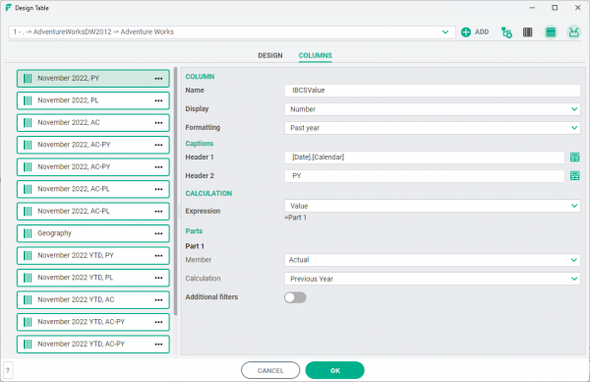Image resolution: width=590 pixels, height=382 pixels.
Task: Open the data source dropdown arrow
Action: click(x=445, y=32)
